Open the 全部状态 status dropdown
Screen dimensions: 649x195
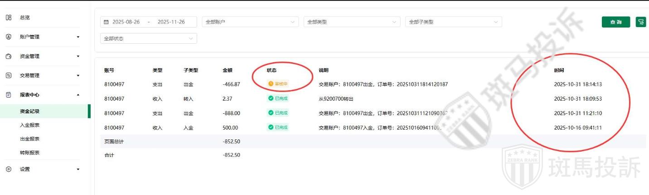tap(148, 39)
